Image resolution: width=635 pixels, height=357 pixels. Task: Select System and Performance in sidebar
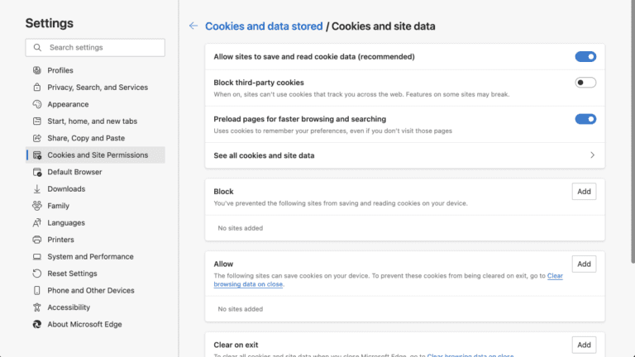point(90,257)
